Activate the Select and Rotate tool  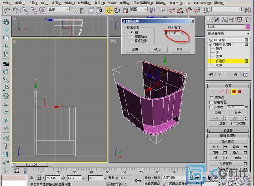pyautogui.click(x=117, y=11)
